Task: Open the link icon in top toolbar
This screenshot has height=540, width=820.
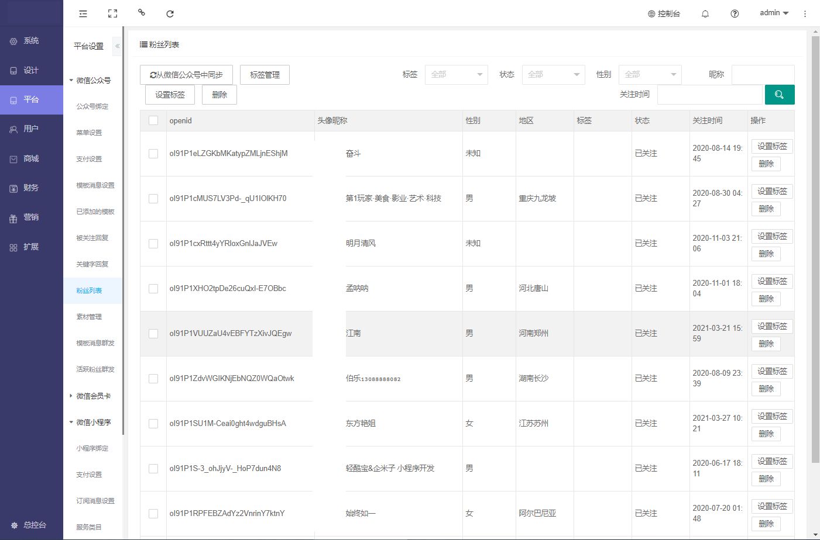Action: pos(141,12)
